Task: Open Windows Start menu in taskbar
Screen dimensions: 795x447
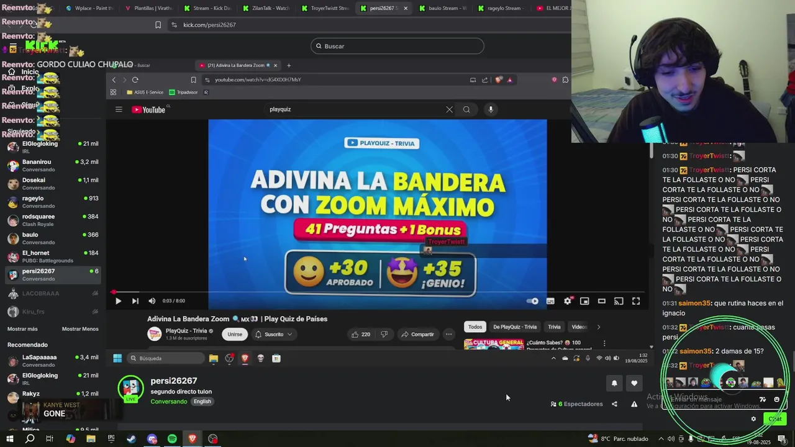Action: point(9,439)
